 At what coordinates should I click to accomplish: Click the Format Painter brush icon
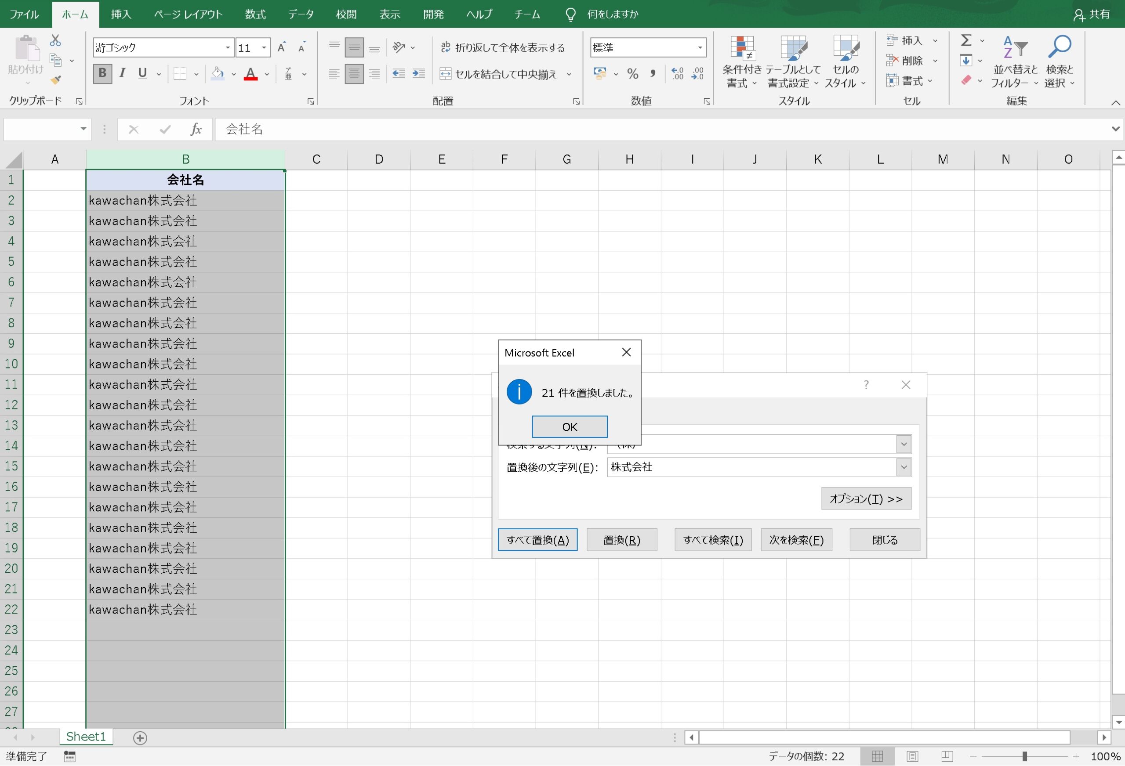(x=56, y=80)
